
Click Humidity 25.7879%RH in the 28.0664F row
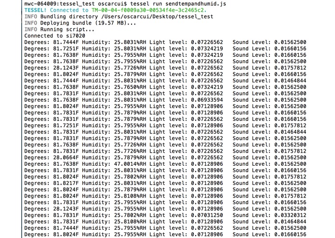pos(130,158)
